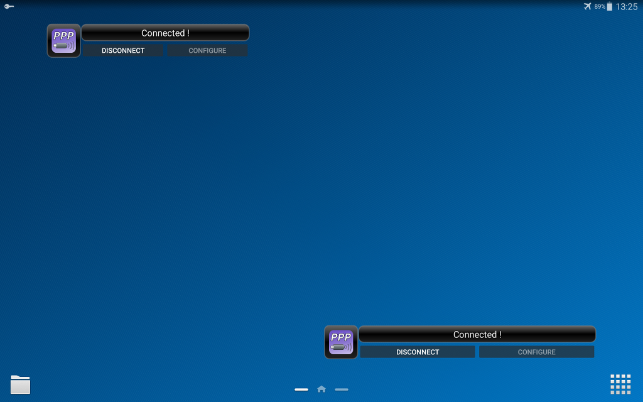Open the folder icon in the dock
This screenshot has width=643, height=402.
click(21, 384)
